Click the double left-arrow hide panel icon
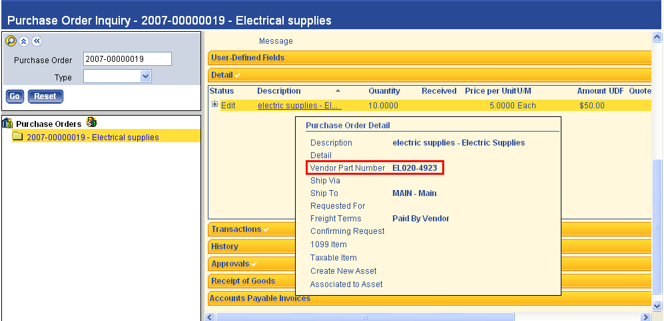Viewport: 664px width, 321px height. click(x=37, y=41)
